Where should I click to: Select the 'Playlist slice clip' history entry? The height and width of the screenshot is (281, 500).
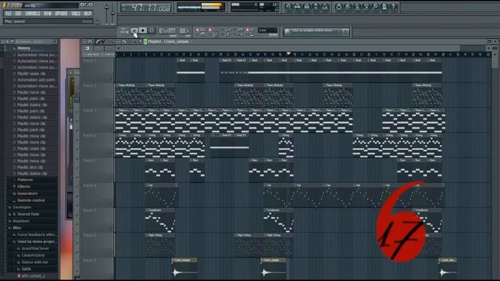pos(30,167)
